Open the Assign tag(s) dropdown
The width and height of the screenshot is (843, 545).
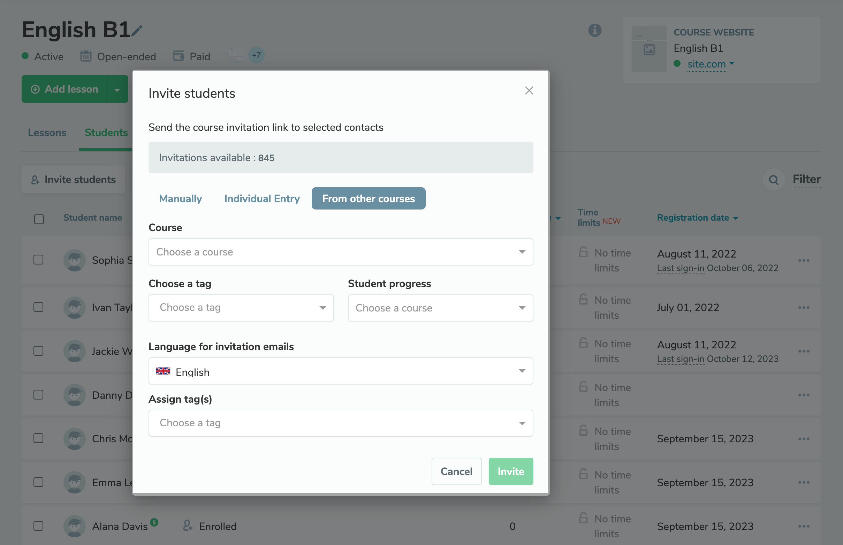(340, 423)
